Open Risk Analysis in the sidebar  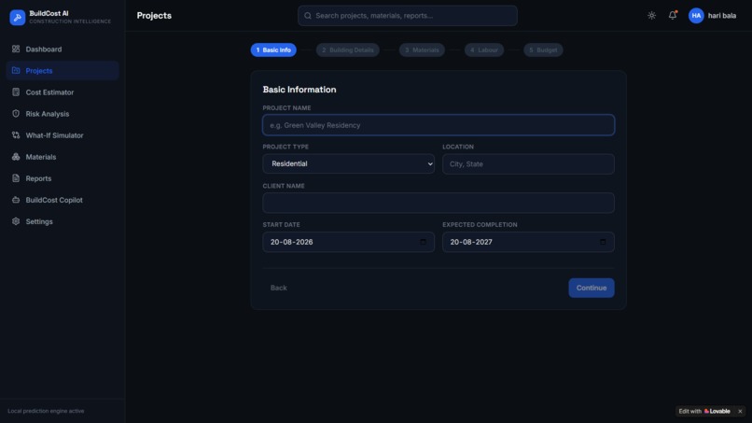coord(63,114)
